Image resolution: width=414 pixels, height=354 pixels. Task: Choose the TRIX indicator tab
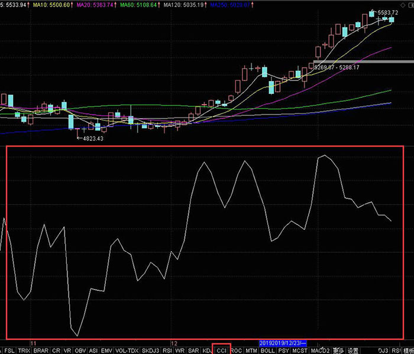pos(24,350)
